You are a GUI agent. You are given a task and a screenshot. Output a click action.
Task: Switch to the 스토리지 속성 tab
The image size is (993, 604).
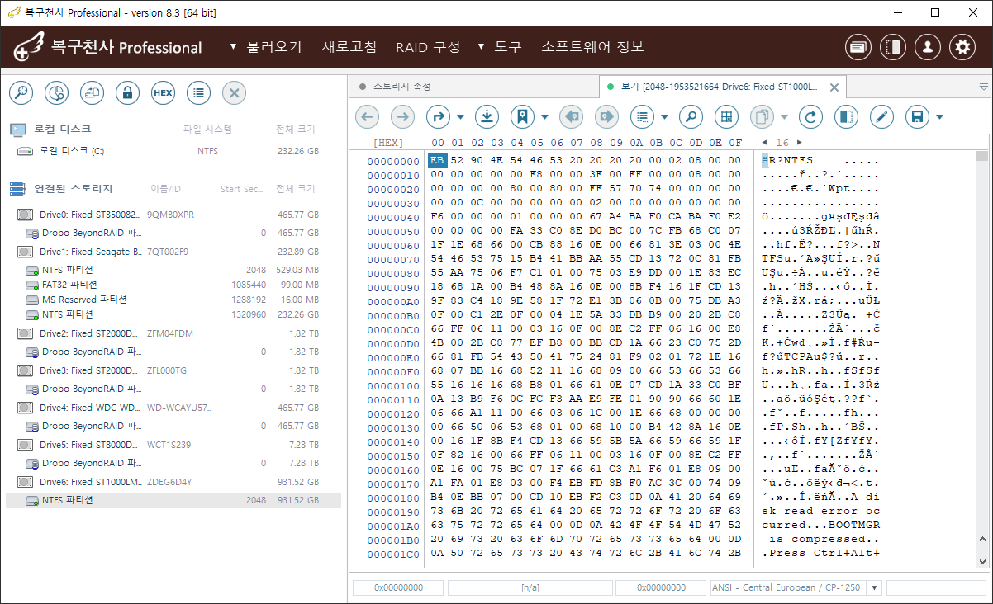pyautogui.click(x=401, y=87)
